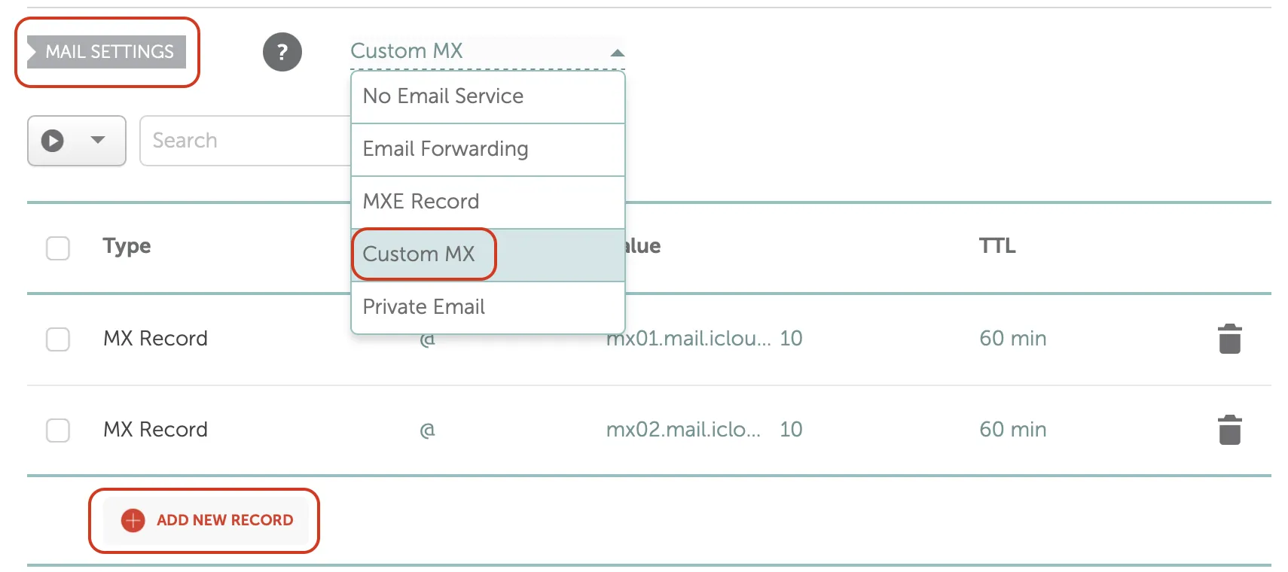Open the bulk actions dropdown arrow

point(97,140)
